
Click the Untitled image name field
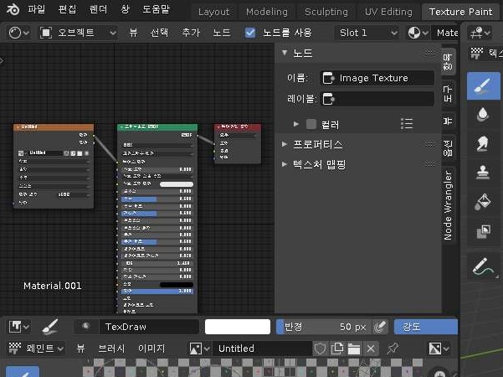(263, 349)
